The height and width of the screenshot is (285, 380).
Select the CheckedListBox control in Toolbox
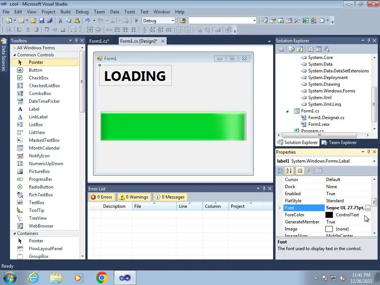45,86
